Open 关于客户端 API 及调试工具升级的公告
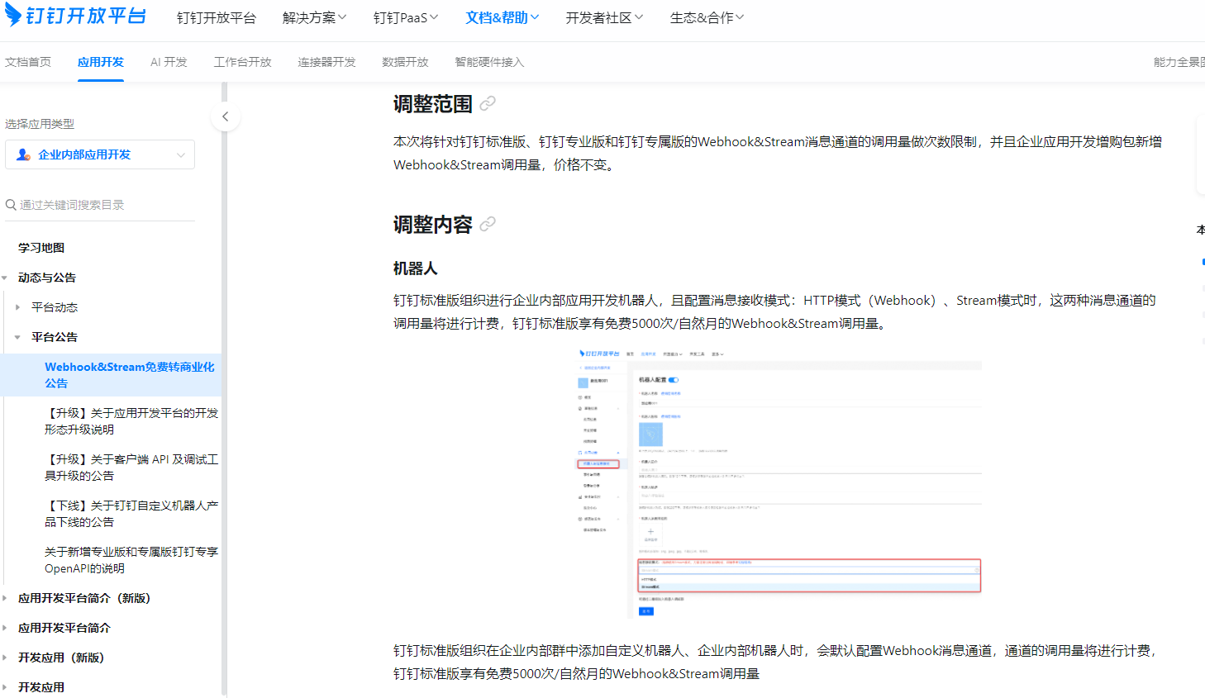 131,468
